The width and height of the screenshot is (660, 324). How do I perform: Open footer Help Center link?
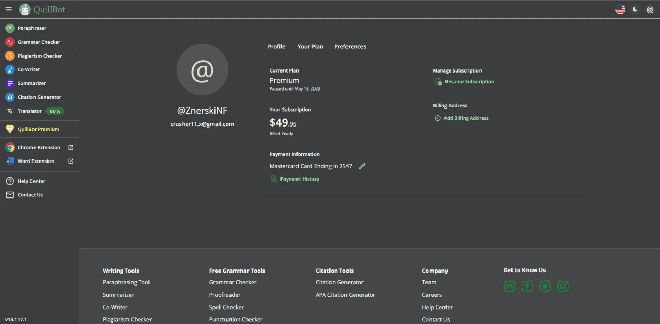[437, 307]
